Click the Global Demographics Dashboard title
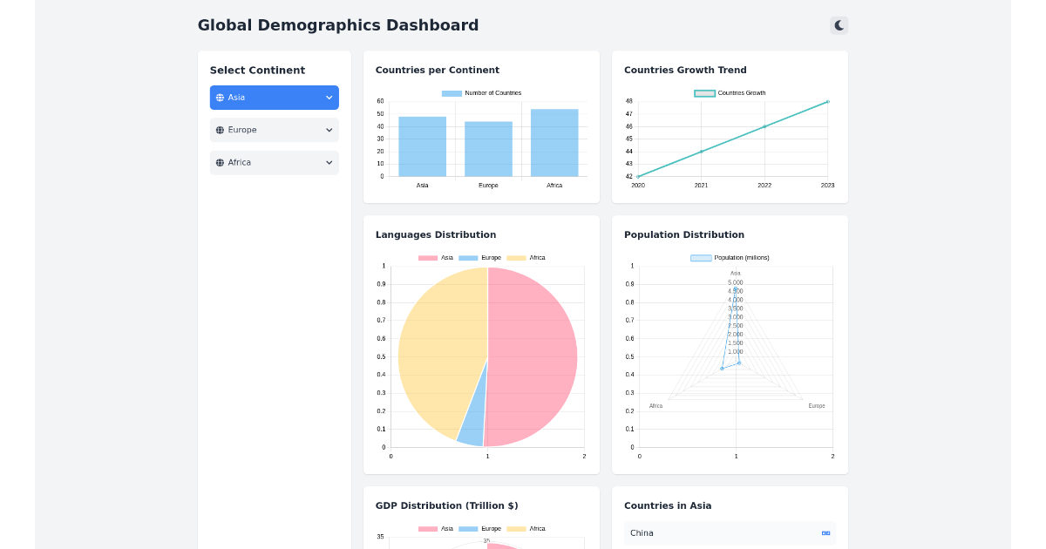 coord(338,25)
